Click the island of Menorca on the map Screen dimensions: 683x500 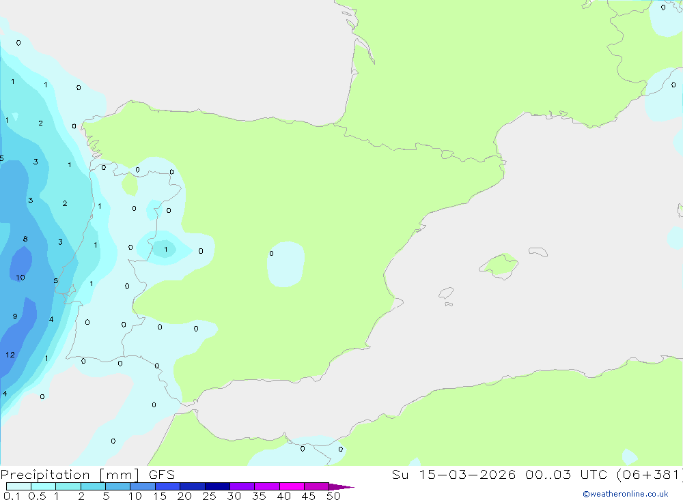click(538, 252)
